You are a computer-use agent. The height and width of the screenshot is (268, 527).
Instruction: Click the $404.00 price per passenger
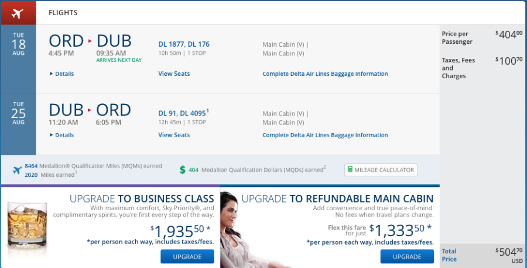[509, 34]
